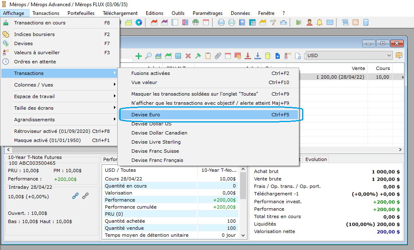Expand the Agrandissements submenu
414x250 pixels.
(59, 120)
